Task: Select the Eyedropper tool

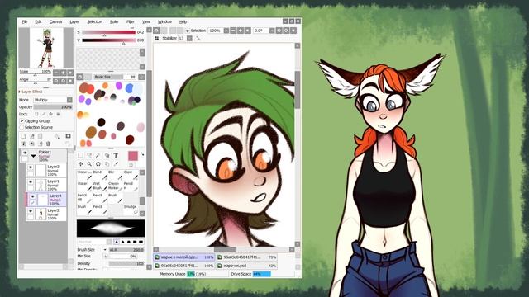Action: pos(116,164)
